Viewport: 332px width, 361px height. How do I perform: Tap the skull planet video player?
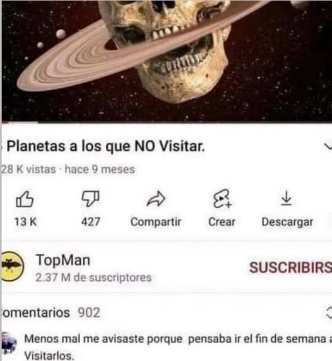pos(167,61)
